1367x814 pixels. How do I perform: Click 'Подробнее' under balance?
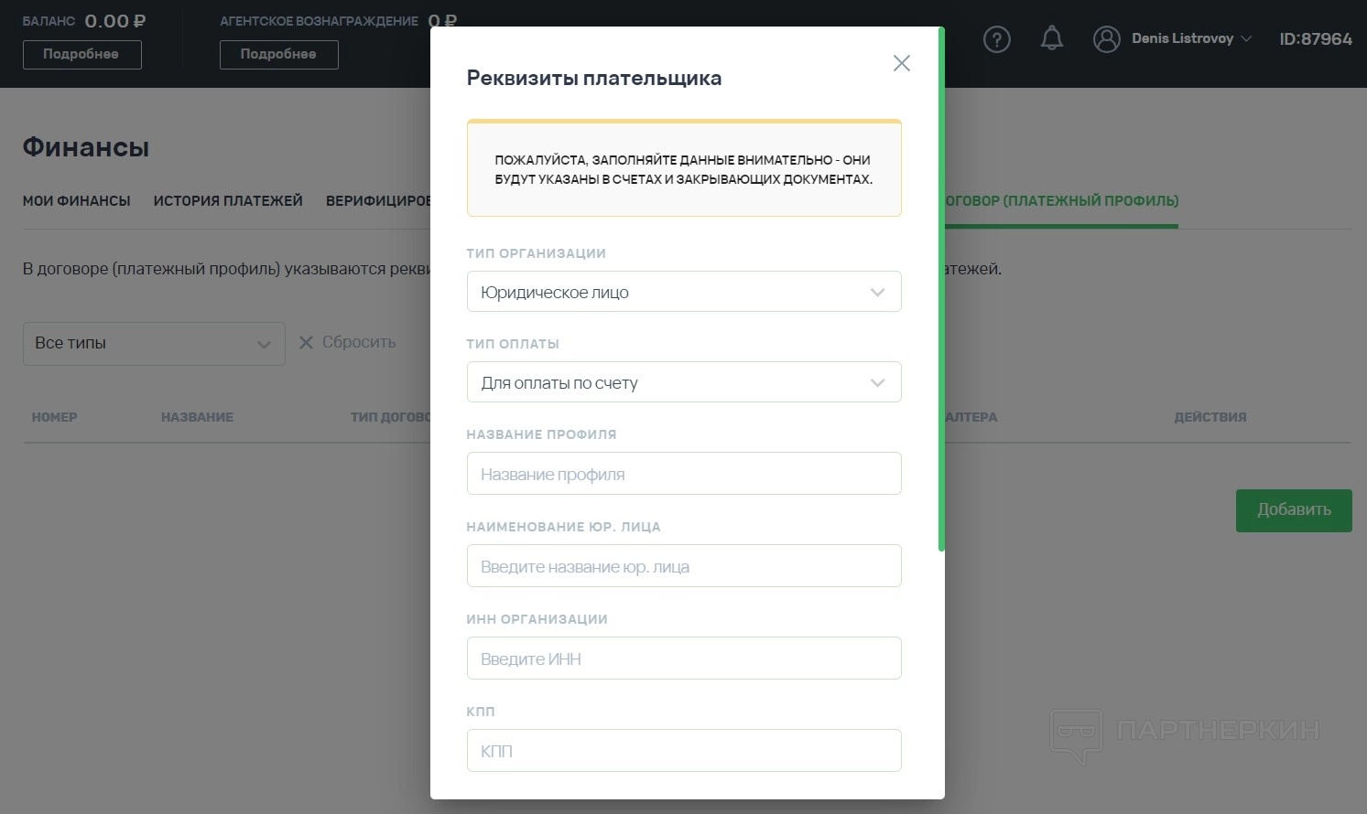[81, 55]
